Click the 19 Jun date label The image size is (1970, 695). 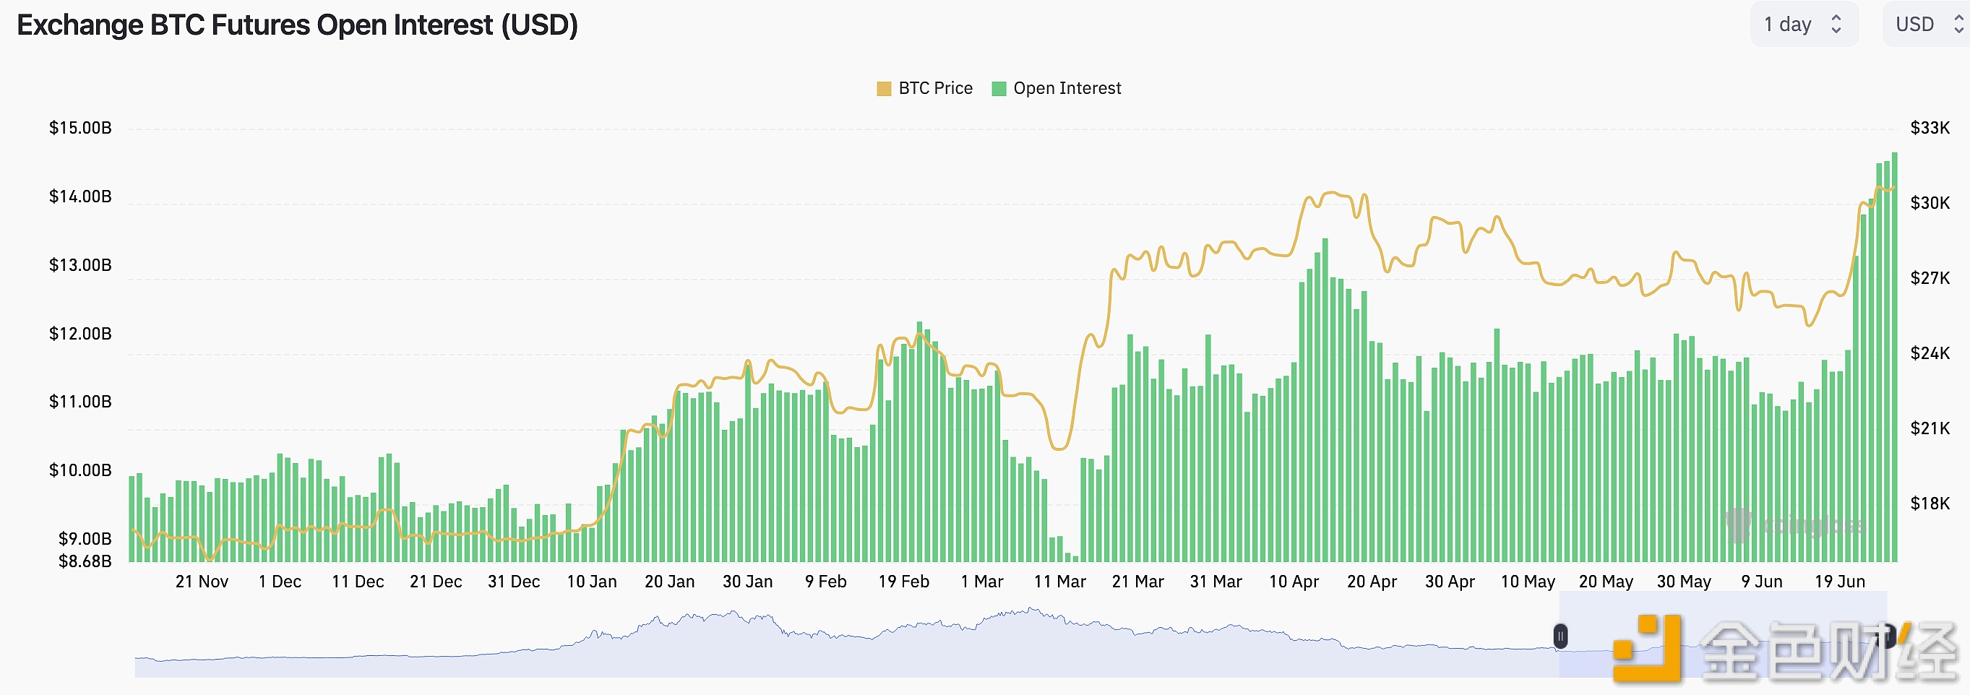[x=1840, y=582]
